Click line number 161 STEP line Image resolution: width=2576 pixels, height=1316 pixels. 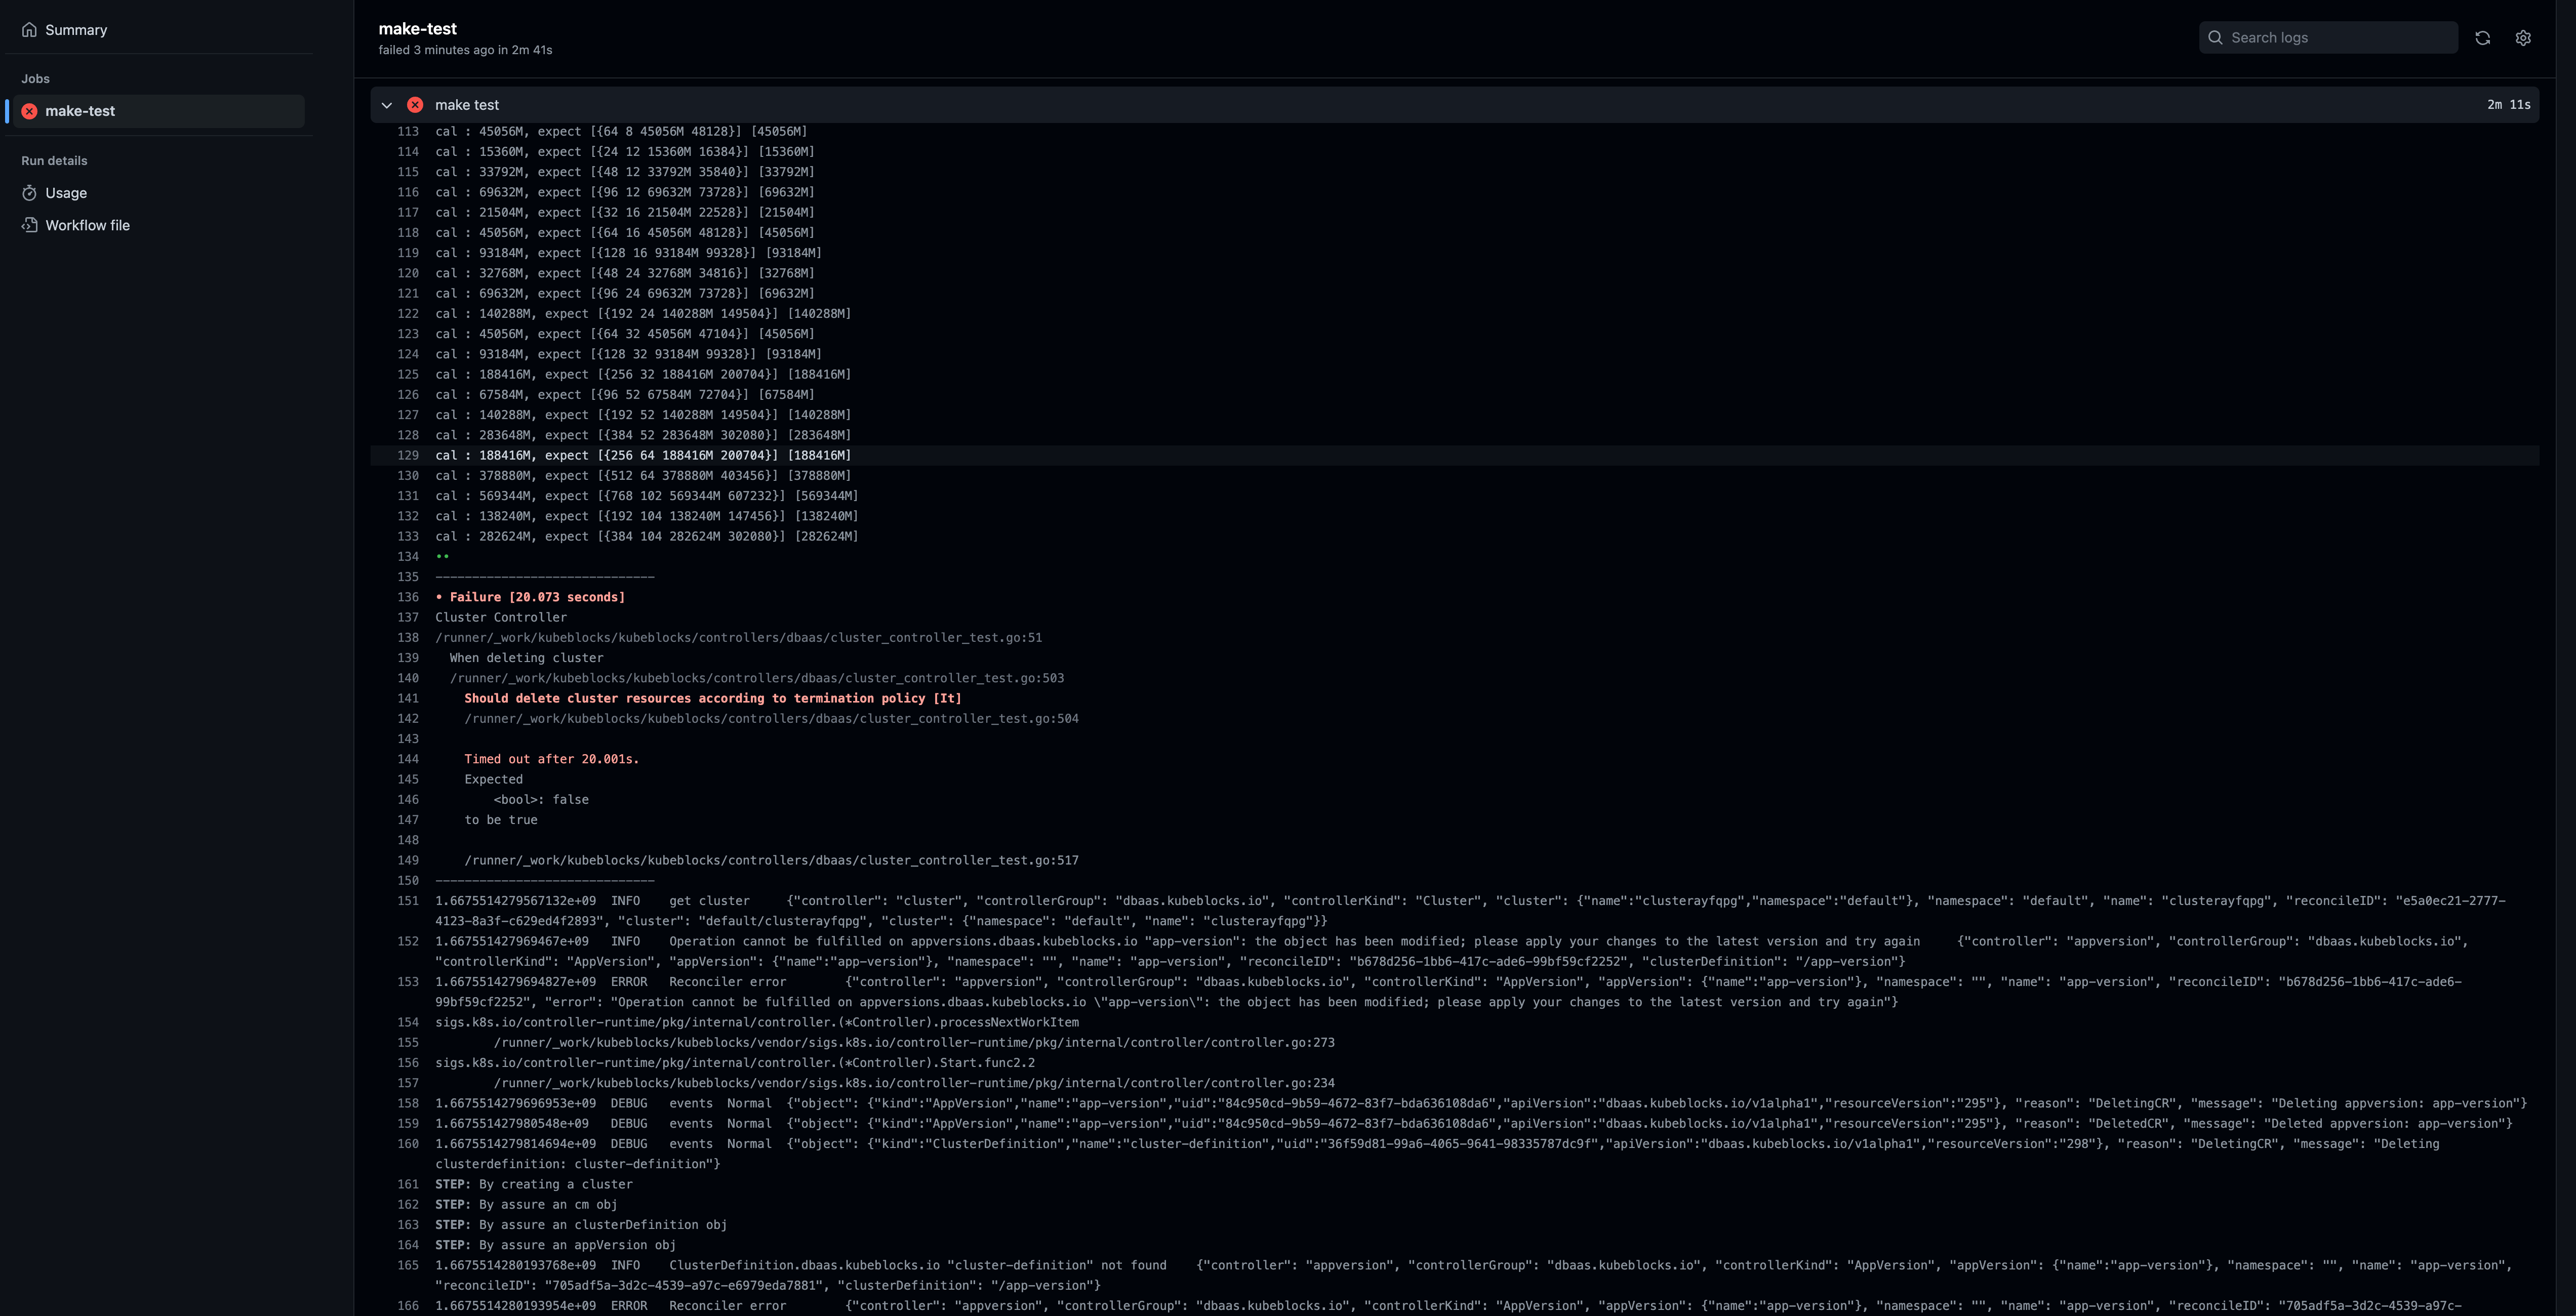point(408,1184)
